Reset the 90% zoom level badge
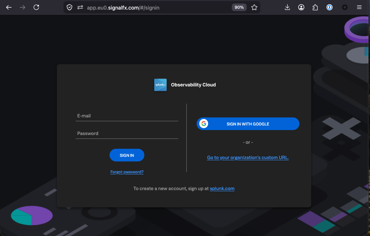This screenshot has width=370, height=236. (x=239, y=7)
